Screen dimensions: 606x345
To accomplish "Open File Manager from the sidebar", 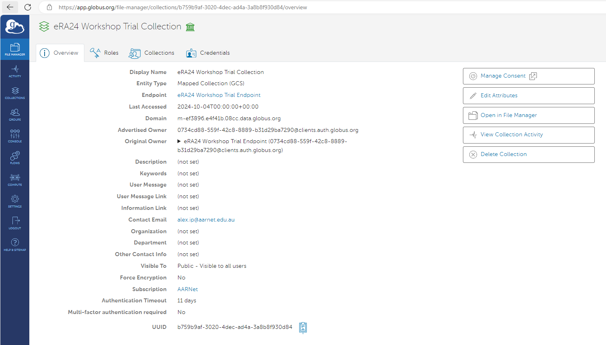I will (x=15, y=49).
